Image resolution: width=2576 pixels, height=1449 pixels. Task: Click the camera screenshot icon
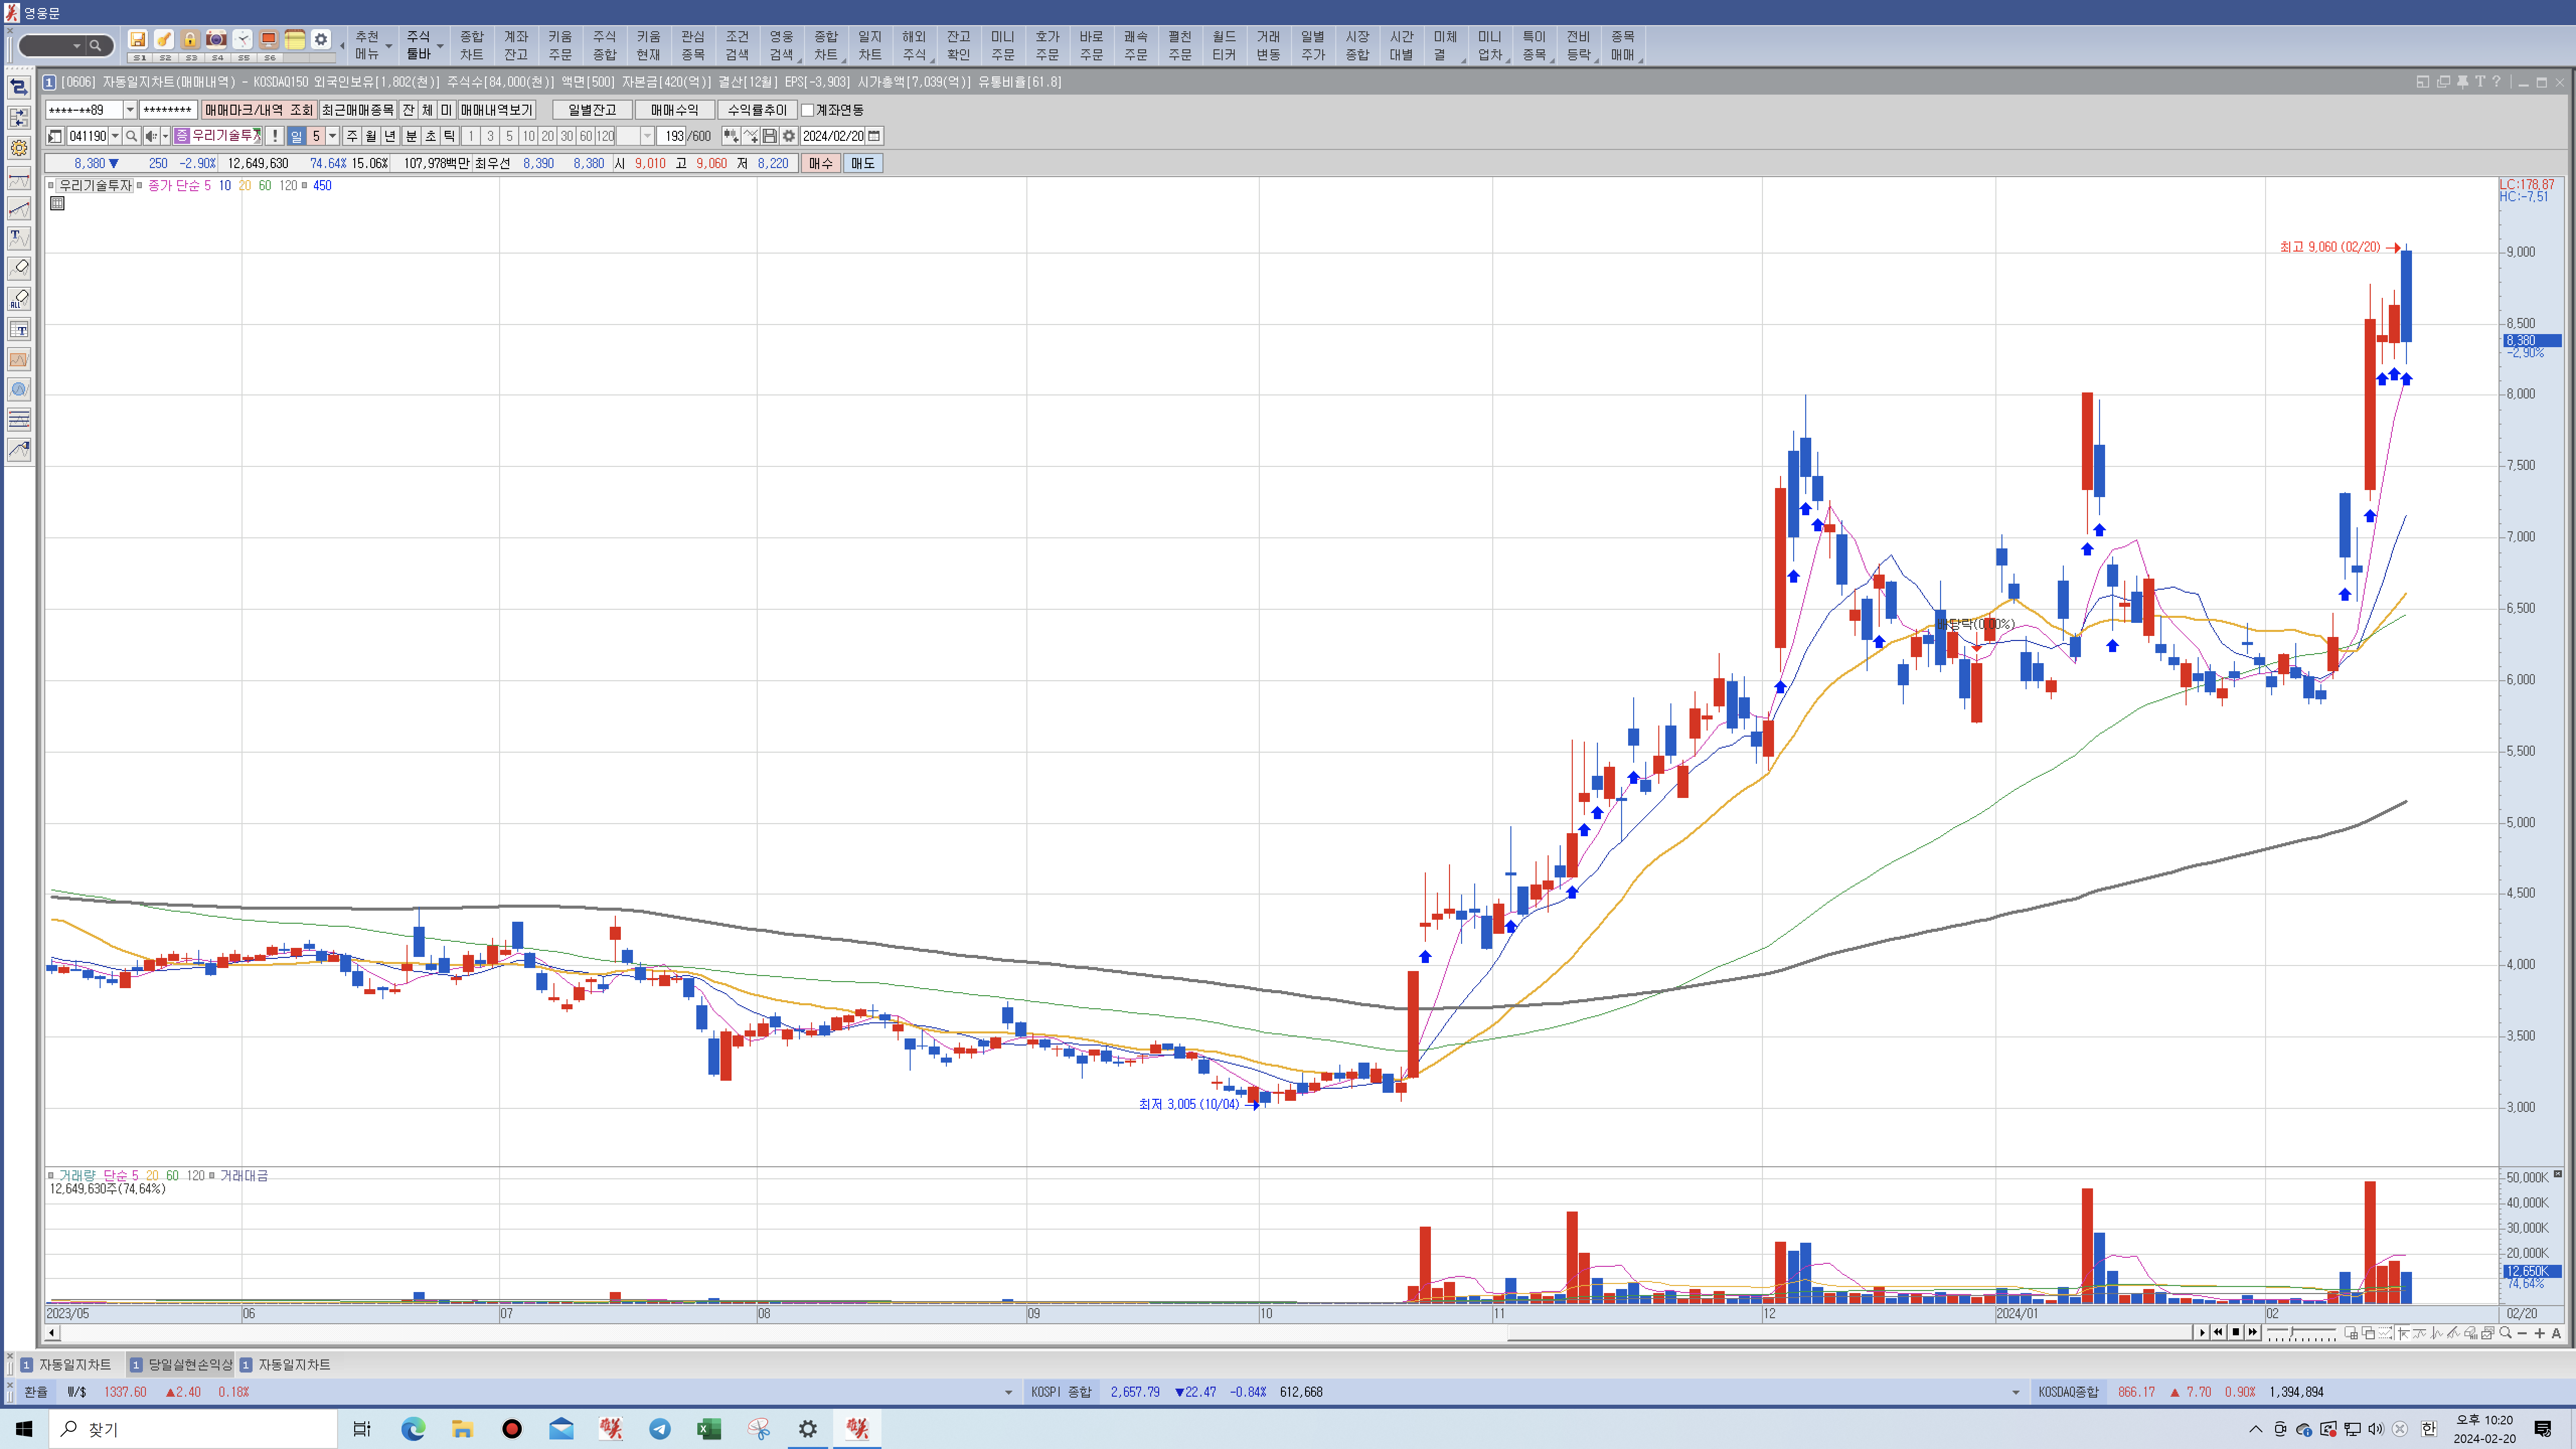[x=216, y=40]
